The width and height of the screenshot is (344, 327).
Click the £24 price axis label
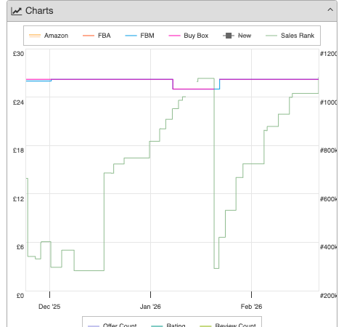[18, 102]
